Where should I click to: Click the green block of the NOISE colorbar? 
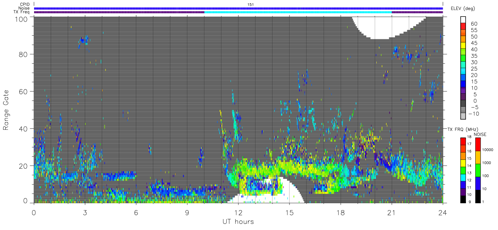(x=478, y=170)
